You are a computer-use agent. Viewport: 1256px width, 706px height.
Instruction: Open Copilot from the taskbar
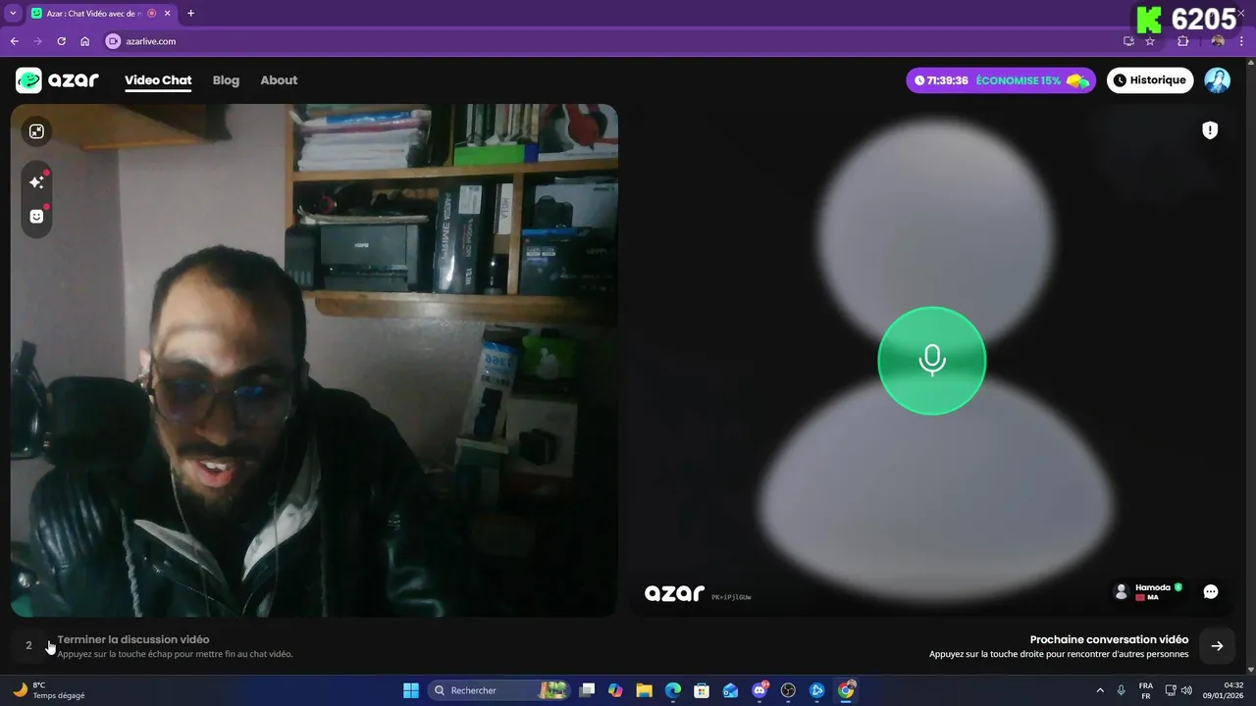coord(615,690)
